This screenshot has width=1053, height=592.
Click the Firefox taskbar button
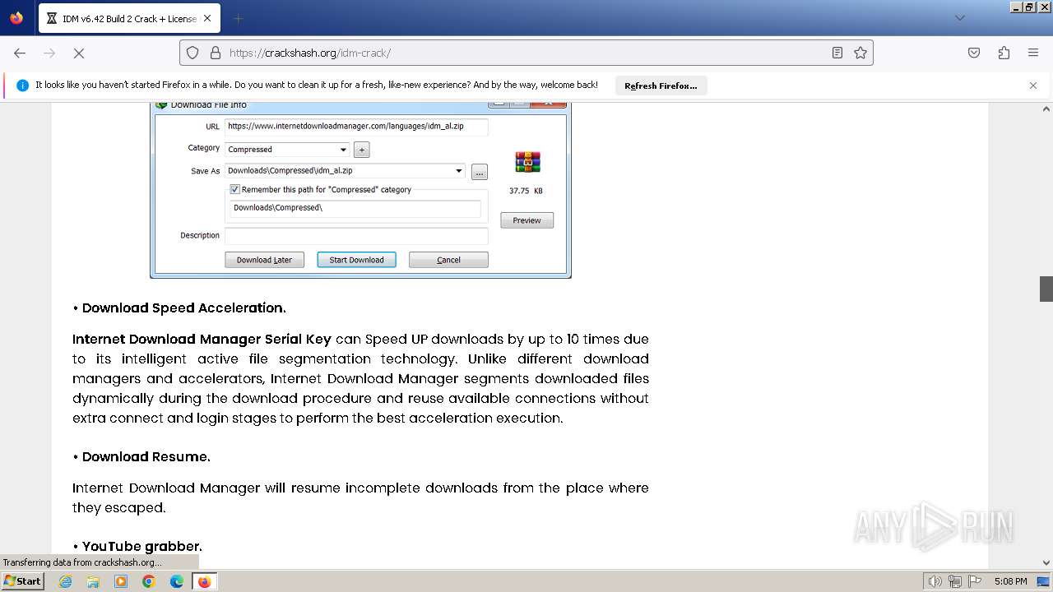[x=204, y=581]
